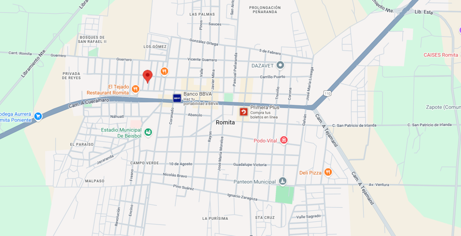
Task: Click the BOSQUES DE SAN RAFAEL II label
Action: pyautogui.click(x=92, y=39)
